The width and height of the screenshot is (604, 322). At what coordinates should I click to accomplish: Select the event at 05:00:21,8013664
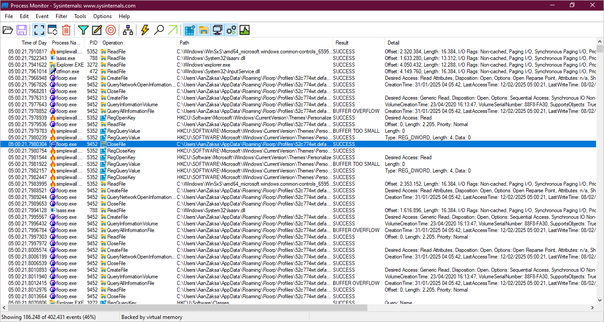tap(298, 296)
